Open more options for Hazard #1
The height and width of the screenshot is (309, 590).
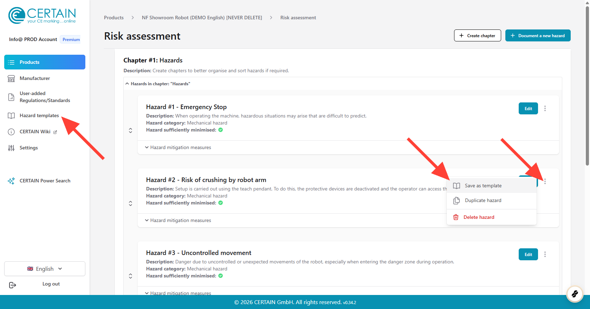click(545, 108)
